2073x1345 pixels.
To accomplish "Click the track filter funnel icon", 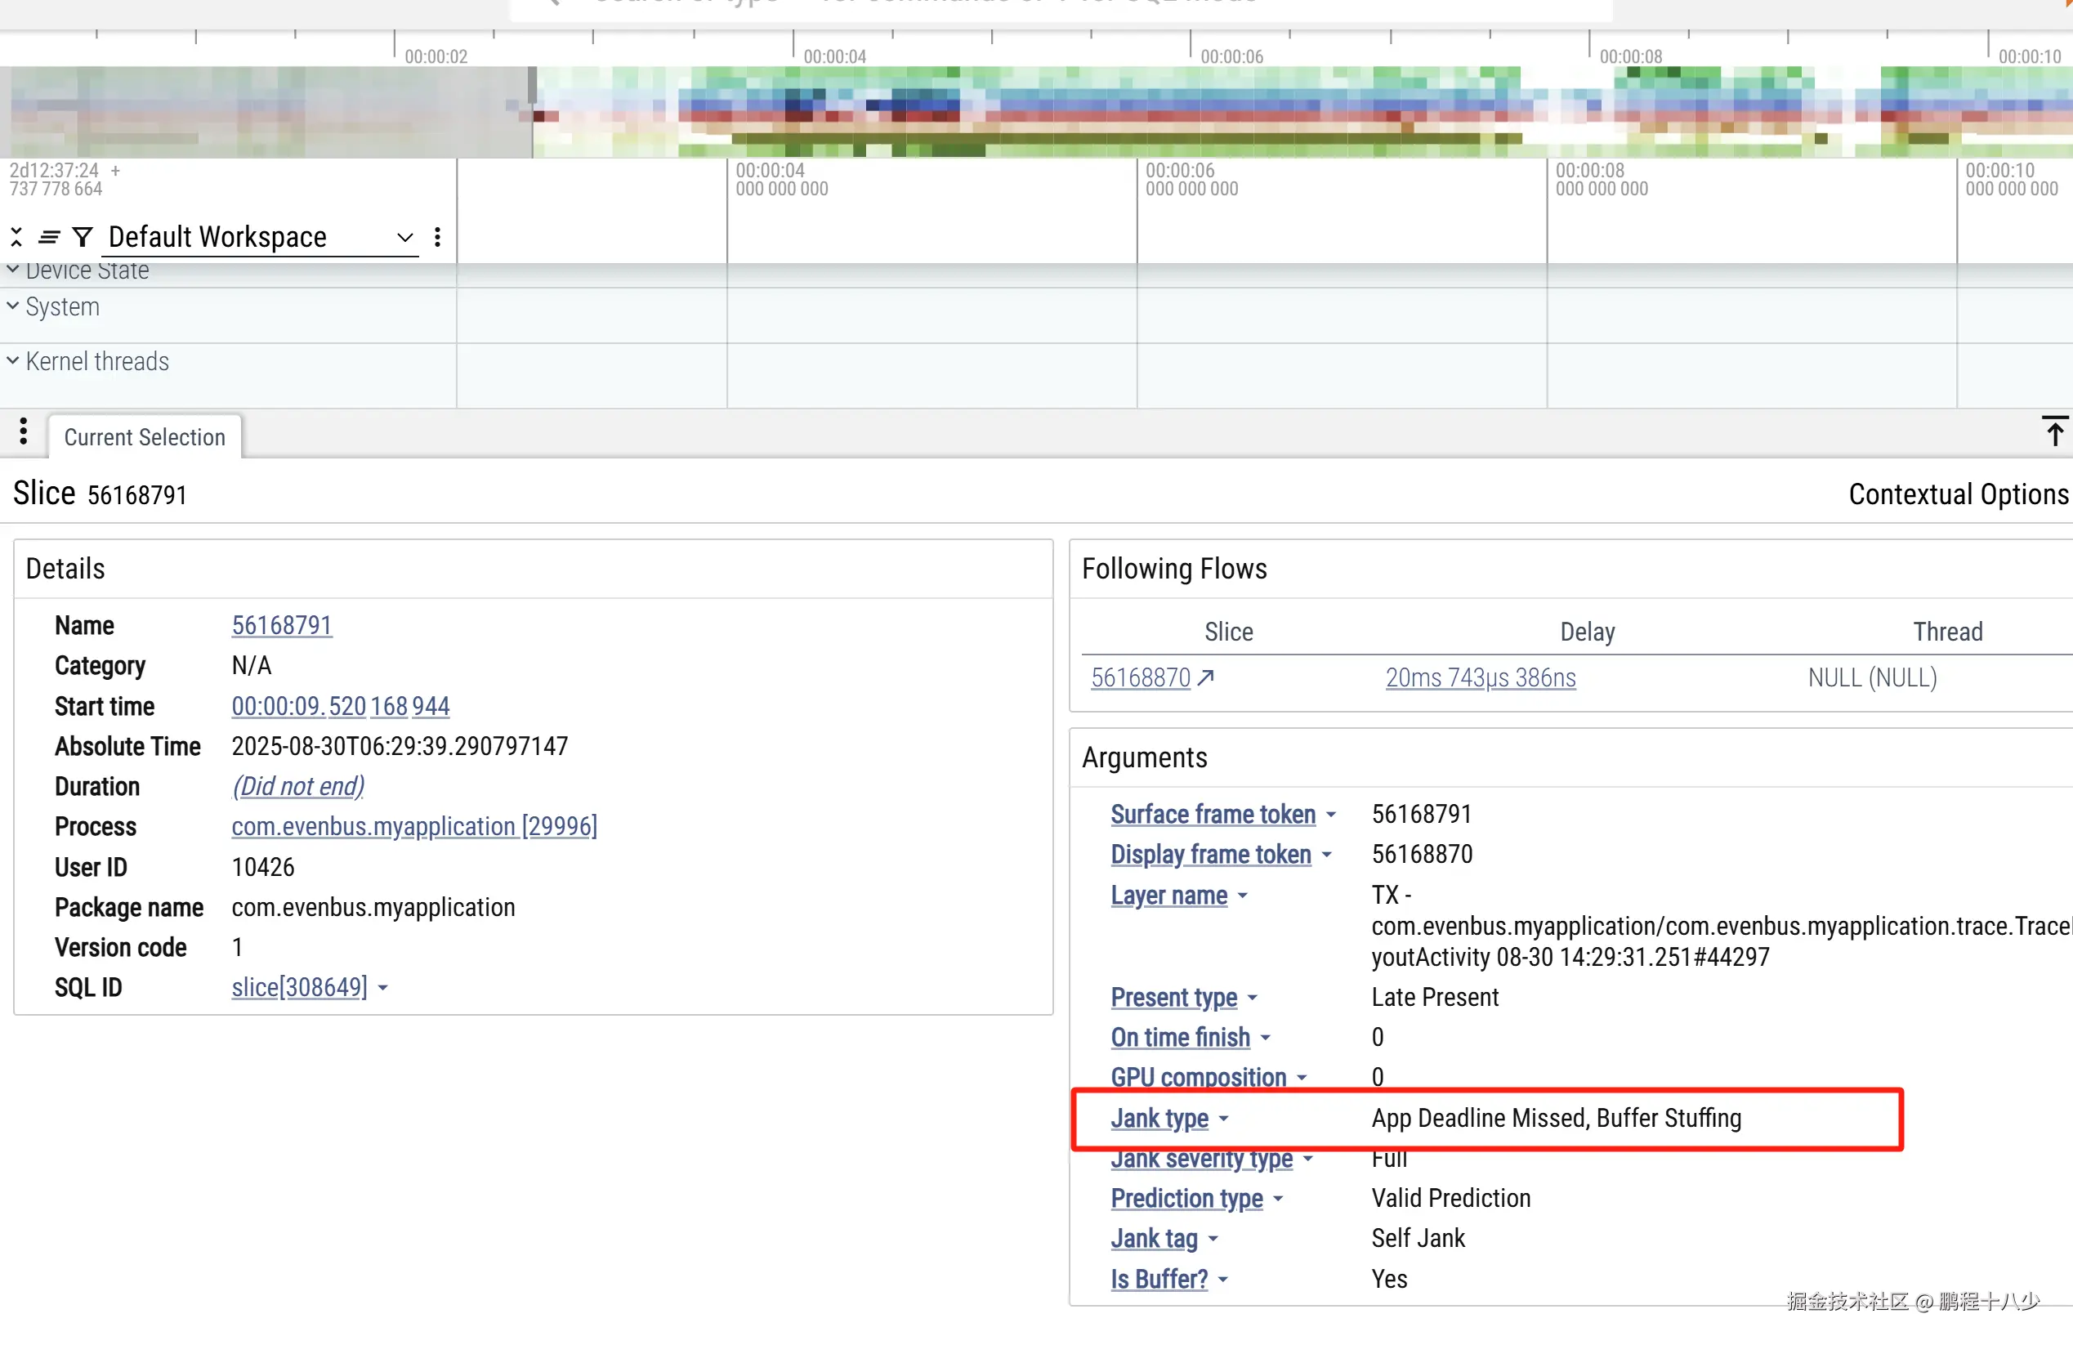I will (83, 237).
